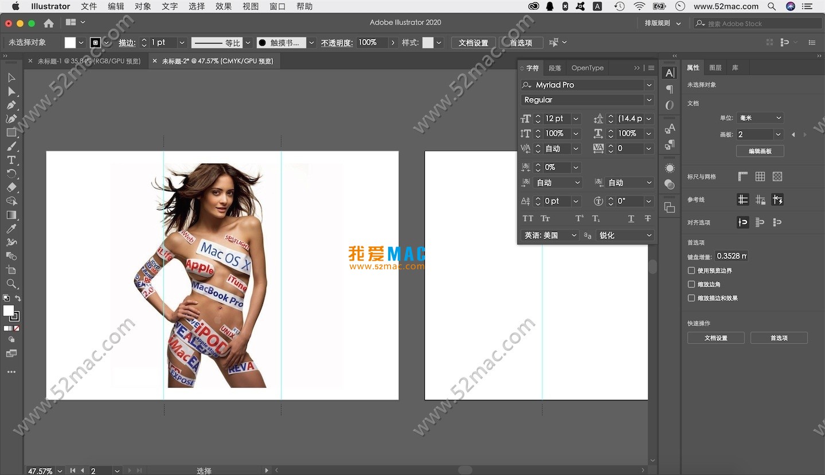Open Character panel options menu icon
Image resolution: width=825 pixels, height=475 pixels.
[651, 68]
